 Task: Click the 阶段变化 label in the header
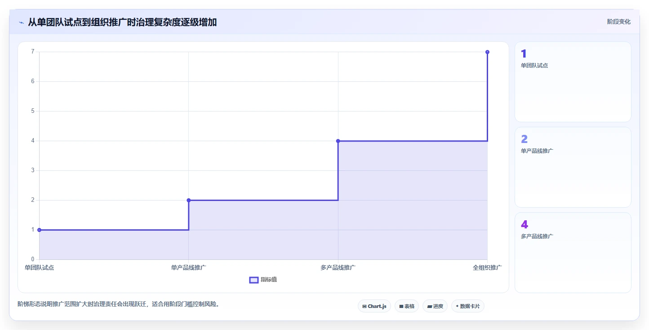pos(619,22)
